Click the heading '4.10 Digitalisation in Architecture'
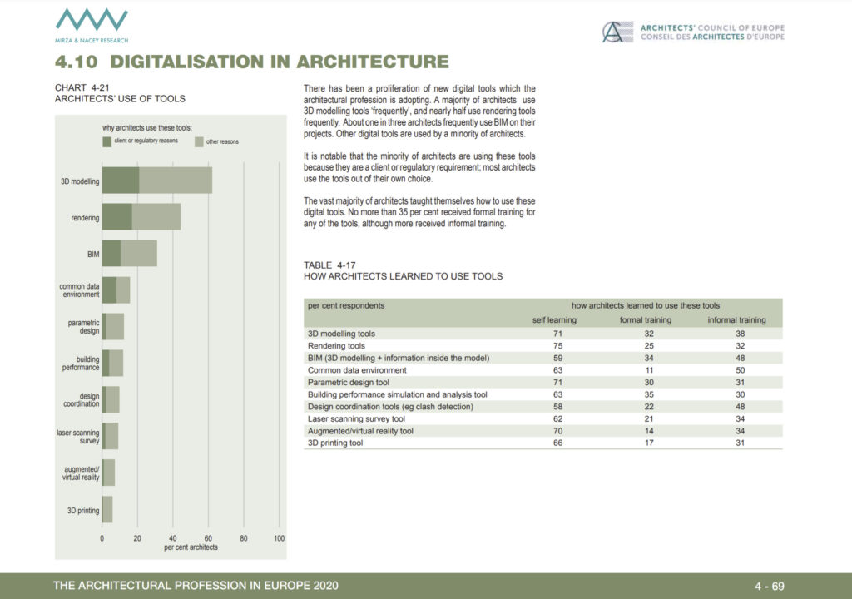Screen dimensions: 852x599 click(252, 62)
